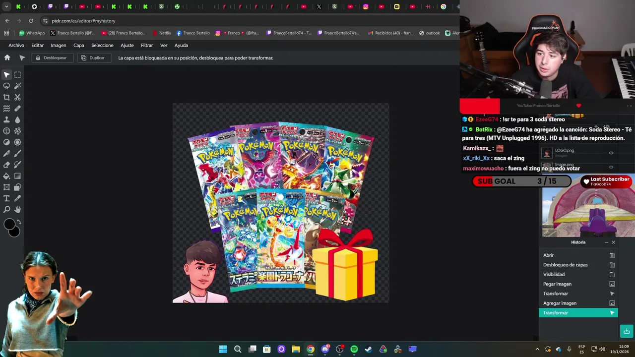Open the Windows Start menu
635x357 pixels.
click(x=223, y=349)
